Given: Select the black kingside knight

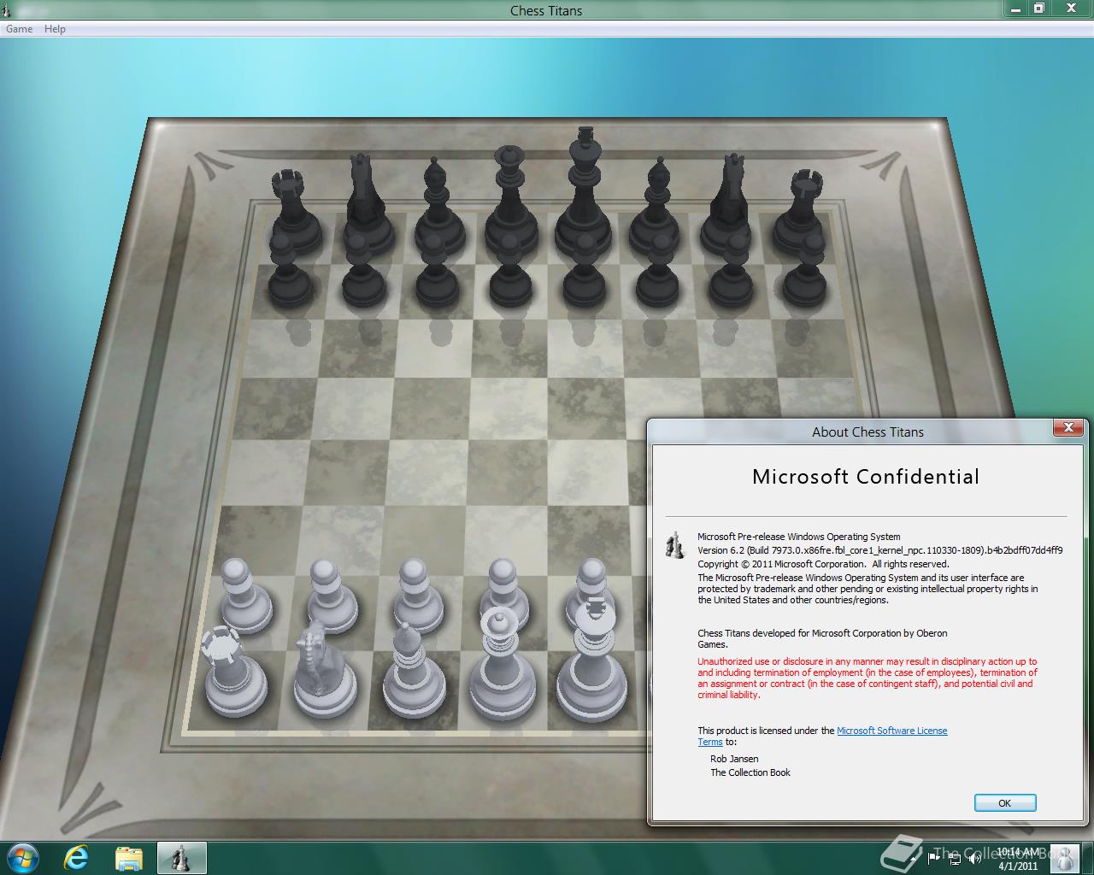Looking at the screenshot, I should pos(727,203).
